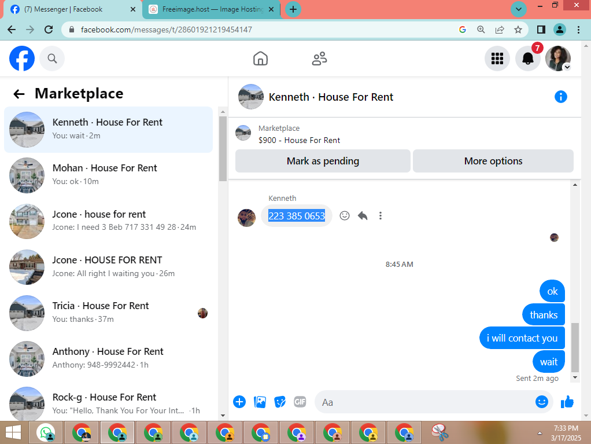Click the Google icon in address bar
The width and height of the screenshot is (591, 444).
pos(463,30)
